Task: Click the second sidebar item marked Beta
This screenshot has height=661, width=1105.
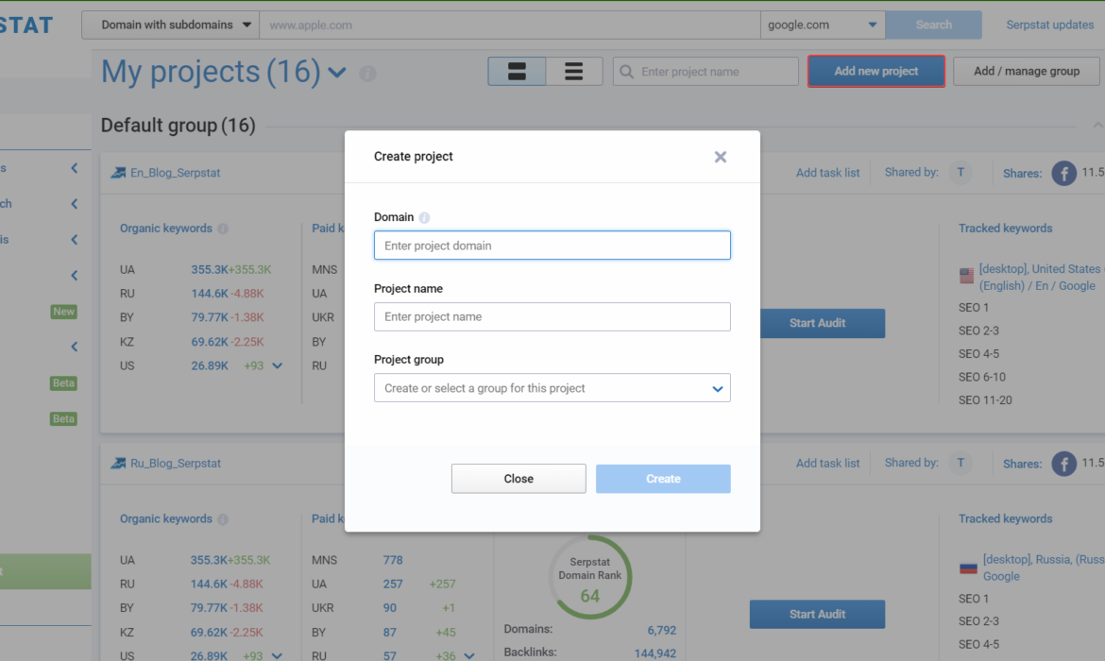Action: (63, 418)
